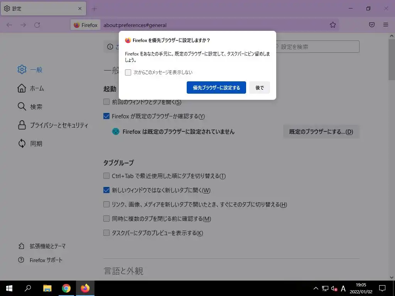Image resolution: width=395 pixels, height=296 pixels.
Task: Click the Firefox taskbar icon
Action: coord(85,288)
